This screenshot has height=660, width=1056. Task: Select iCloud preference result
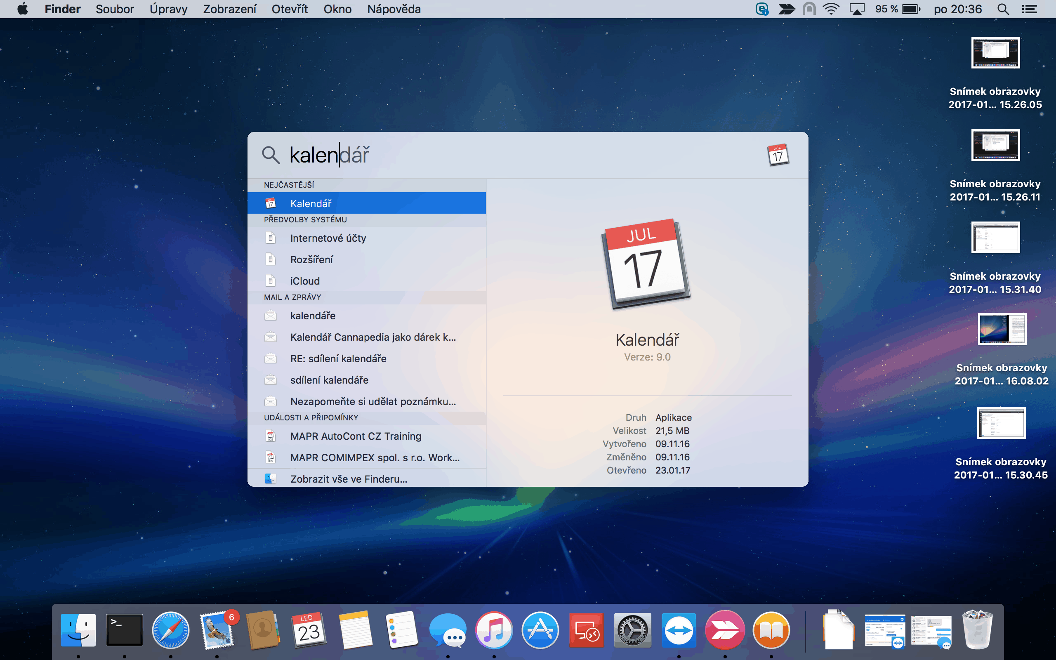click(x=367, y=280)
